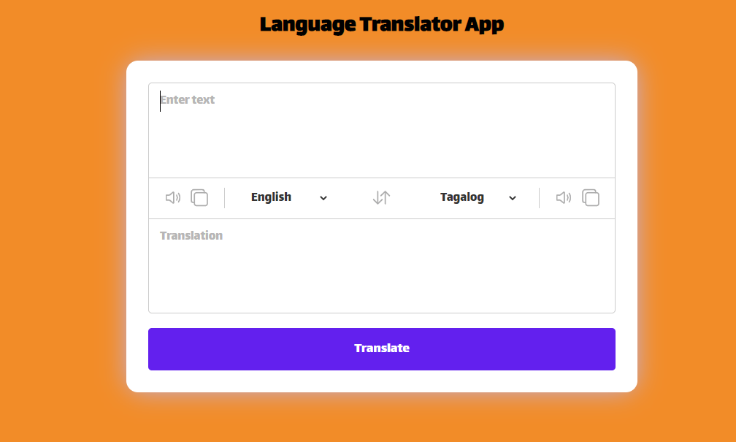Expand the chevron next to English
The height and width of the screenshot is (442, 736).
pos(324,197)
